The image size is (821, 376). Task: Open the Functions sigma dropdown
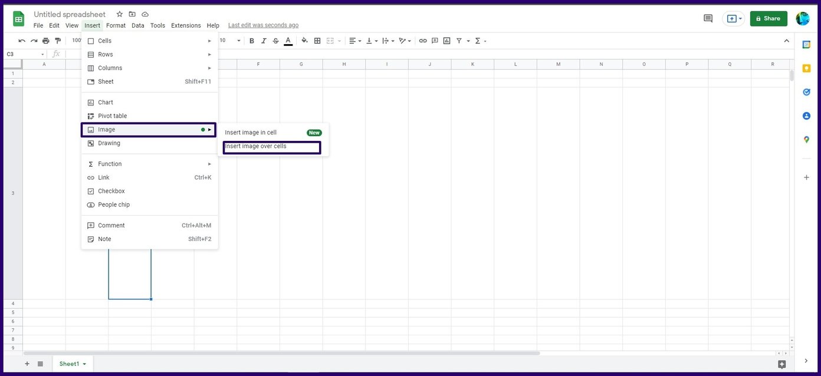(x=481, y=41)
